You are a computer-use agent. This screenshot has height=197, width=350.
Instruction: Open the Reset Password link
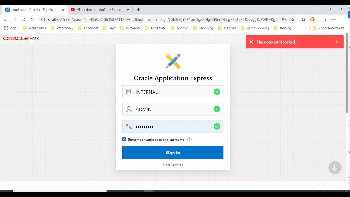point(173,165)
